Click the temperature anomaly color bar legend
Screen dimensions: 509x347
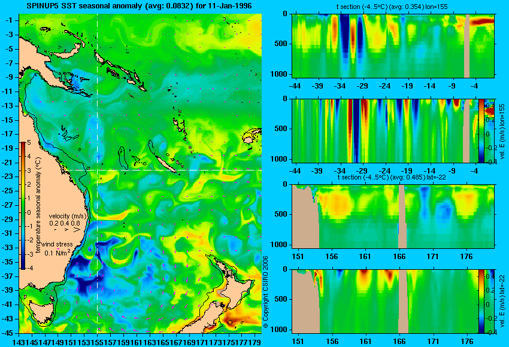pyautogui.click(x=23, y=206)
